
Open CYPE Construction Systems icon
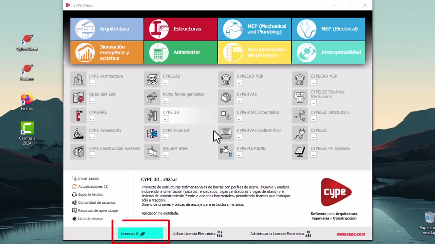coord(79,151)
